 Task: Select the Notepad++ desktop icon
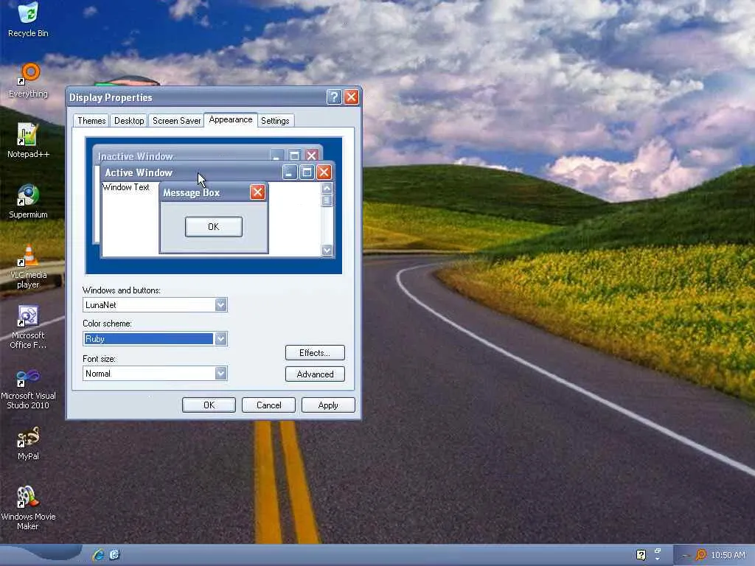(28, 141)
